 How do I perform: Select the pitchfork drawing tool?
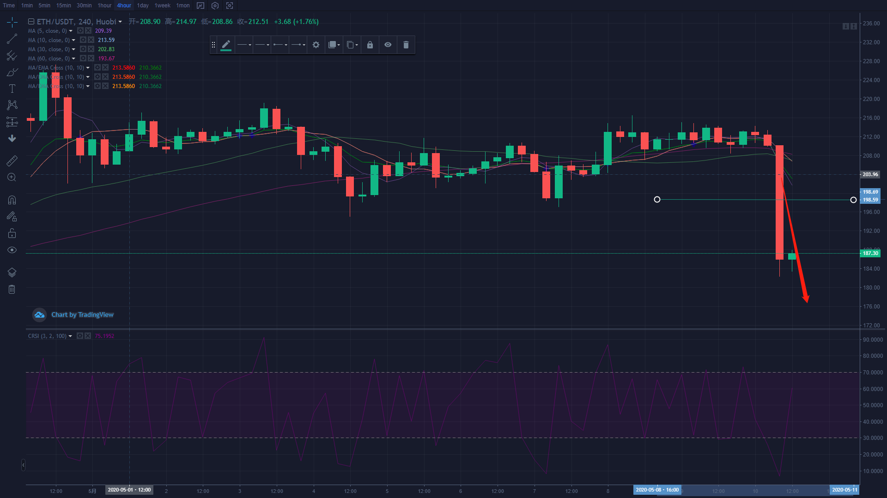pyautogui.click(x=12, y=56)
